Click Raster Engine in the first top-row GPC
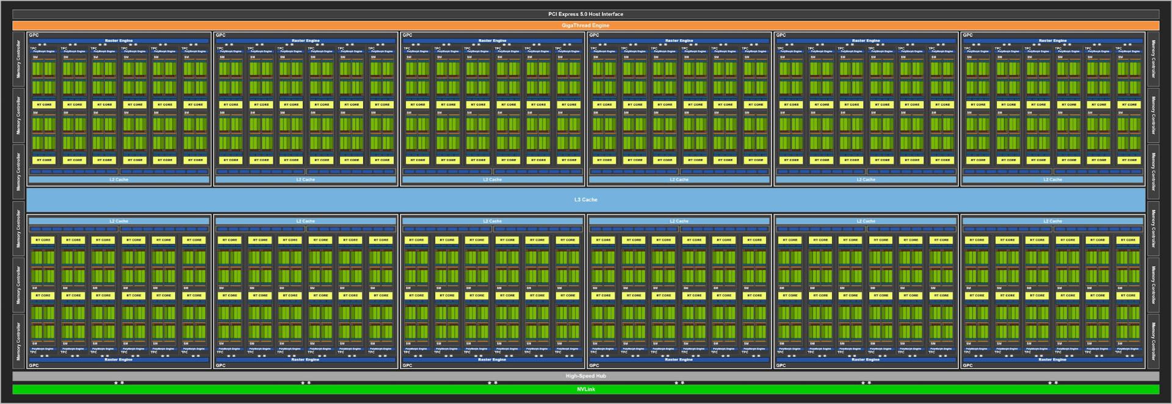The image size is (1172, 404). (x=118, y=41)
